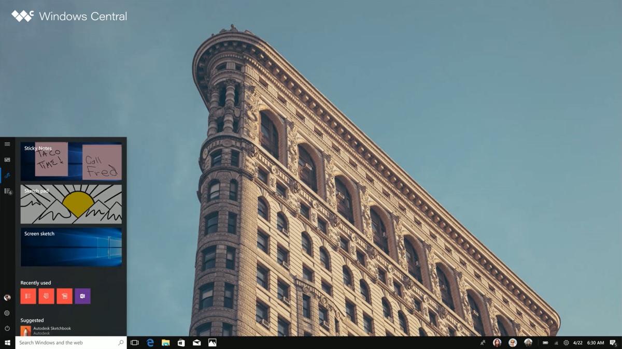The width and height of the screenshot is (622, 349).
Task: Open the Sticky Notes tile
Action: [x=71, y=162]
